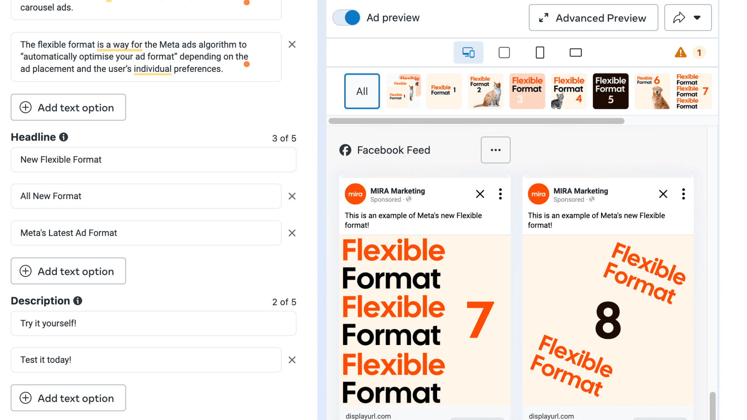
Task: Click the share arrow icon
Action: click(679, 17)
